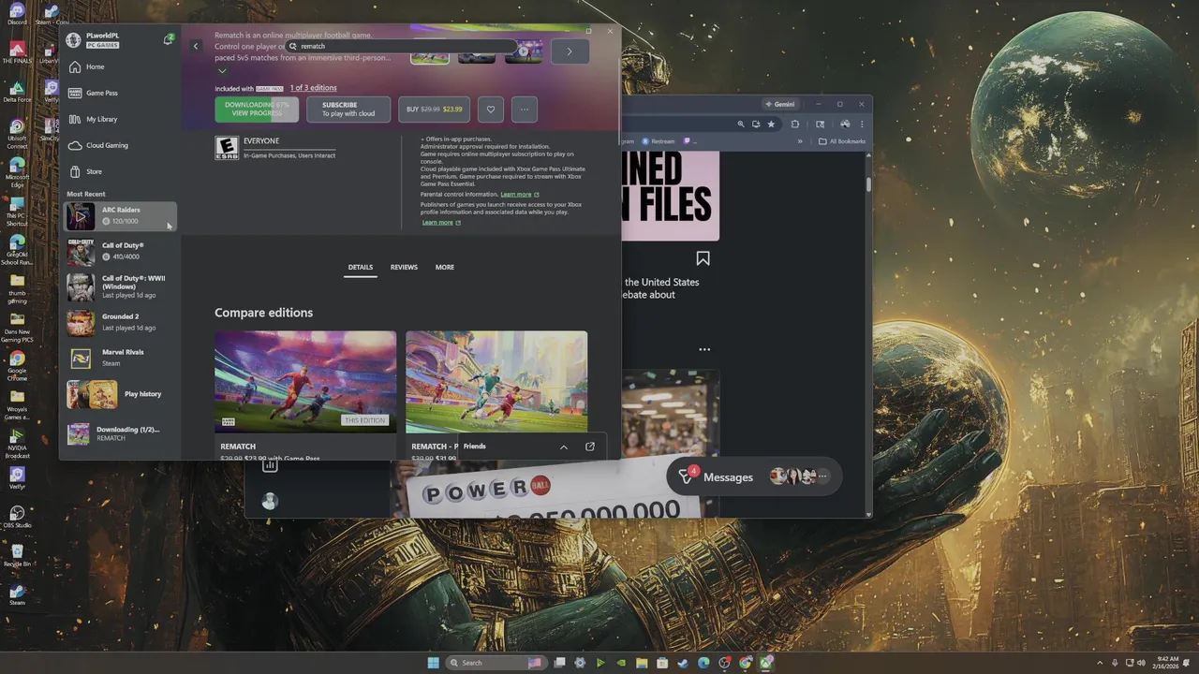
Task: Click the Windows taskbar Search box
Action: pos(496,663)
